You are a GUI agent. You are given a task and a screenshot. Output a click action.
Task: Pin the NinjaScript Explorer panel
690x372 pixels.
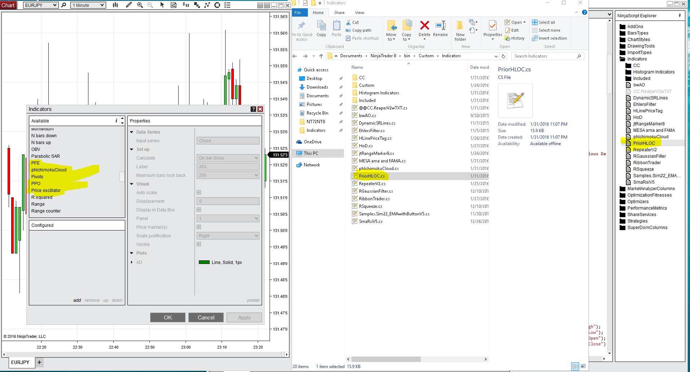[x=680, y=15]
